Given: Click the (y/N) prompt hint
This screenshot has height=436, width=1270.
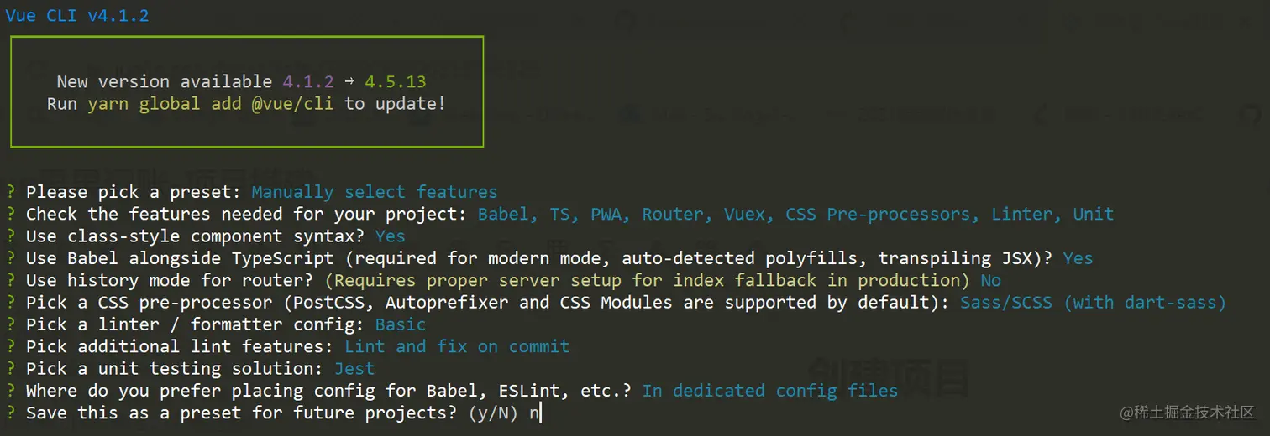Looking at the screenshot, I should pos(493,413).
